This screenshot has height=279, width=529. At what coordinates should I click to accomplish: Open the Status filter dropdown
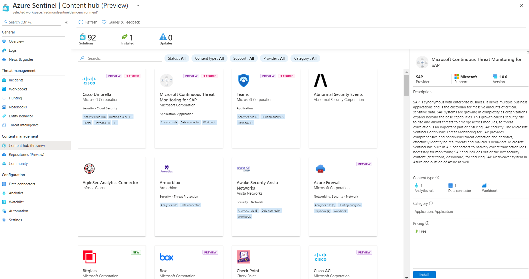pyautogui.click(x=176, y=58)
